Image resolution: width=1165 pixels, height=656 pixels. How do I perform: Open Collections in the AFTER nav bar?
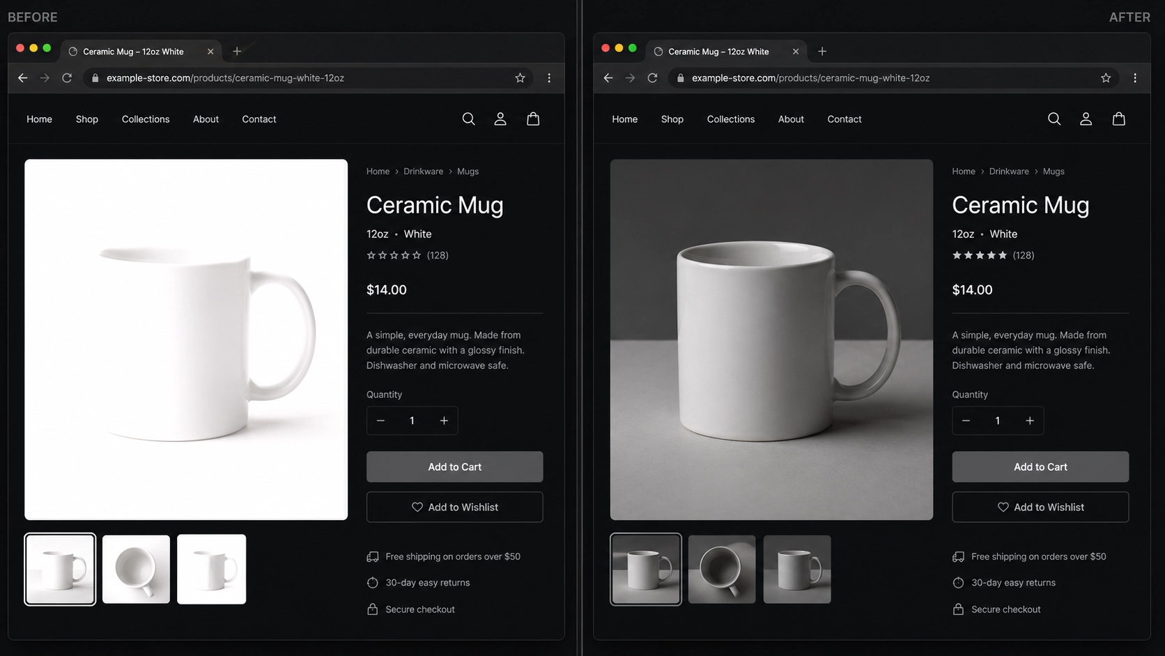(x=731, y=119)
